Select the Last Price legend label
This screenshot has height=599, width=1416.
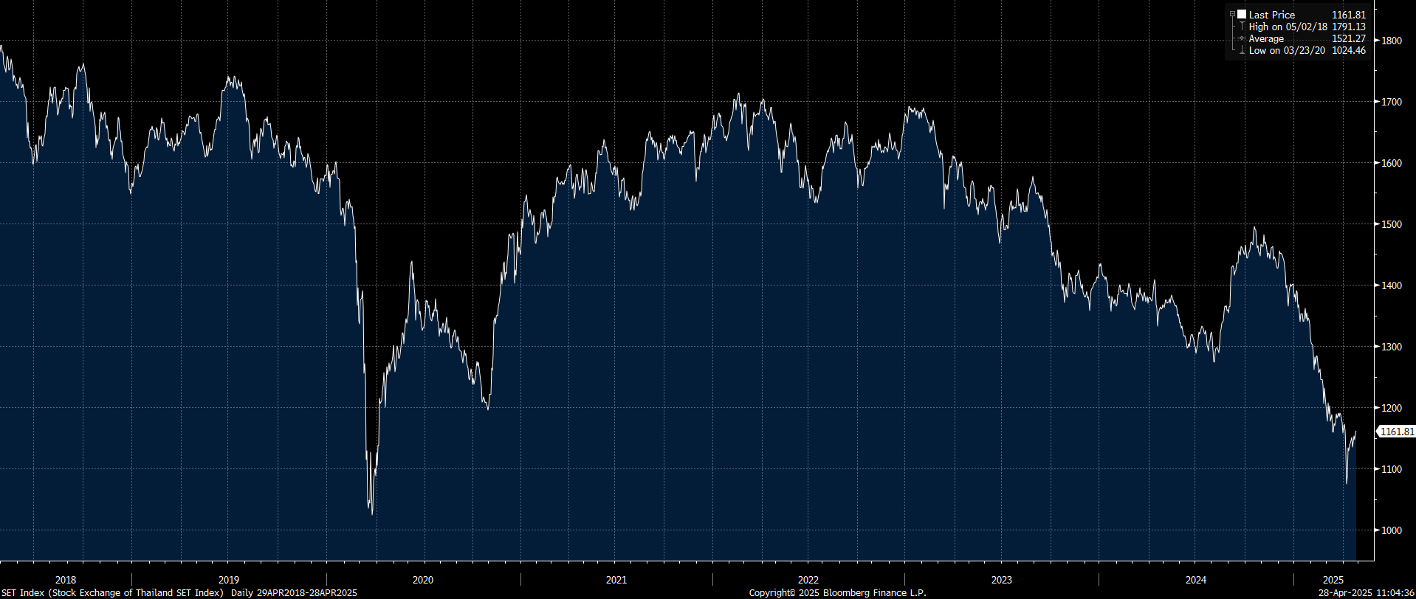tap(1271, 15)
